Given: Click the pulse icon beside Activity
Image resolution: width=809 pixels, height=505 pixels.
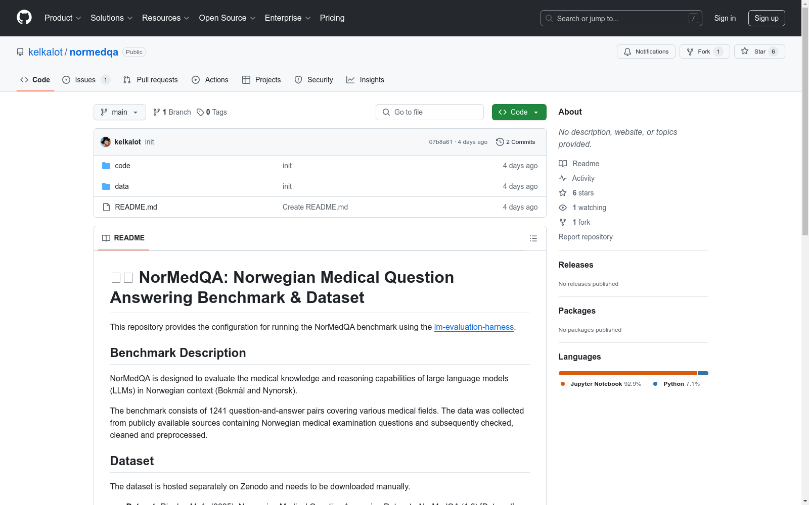Looking at the screenshot, I should click(563, 178).
